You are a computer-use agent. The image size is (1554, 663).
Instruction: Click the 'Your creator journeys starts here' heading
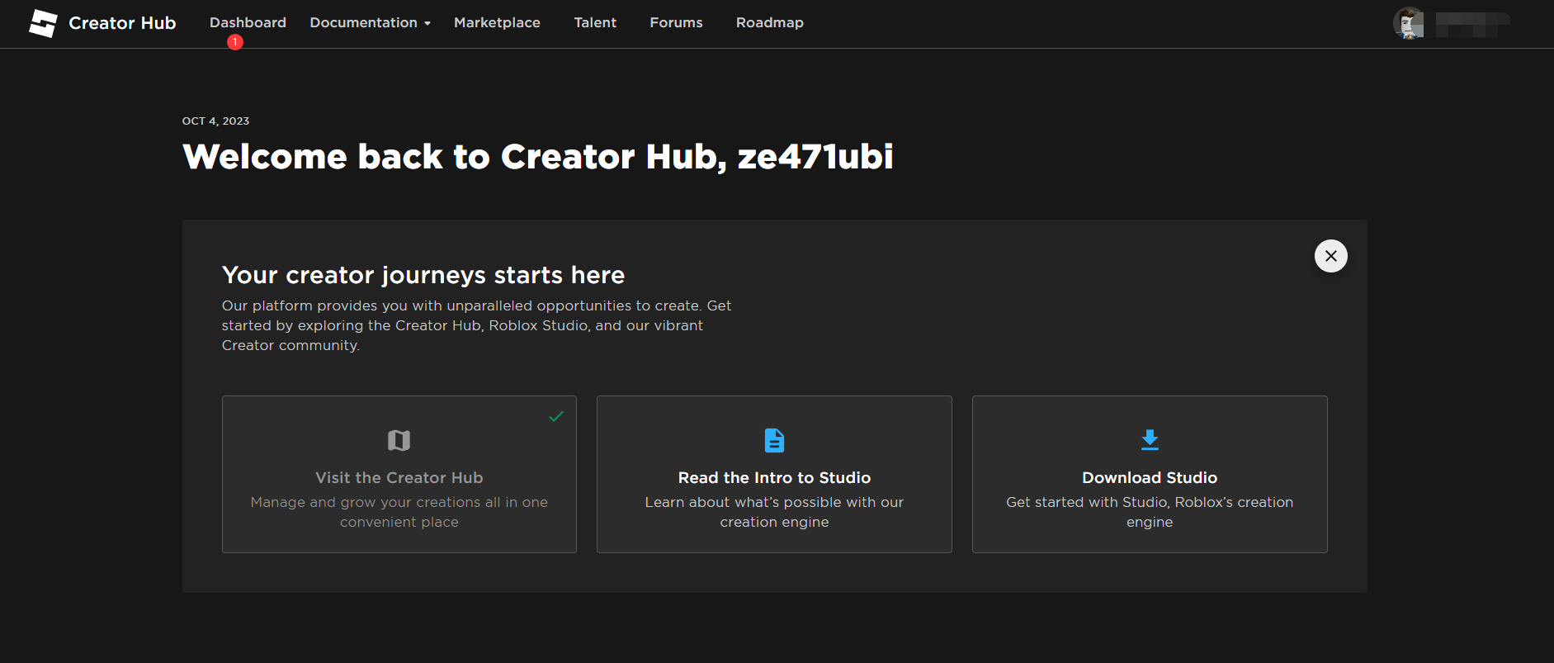pos(423,275)
